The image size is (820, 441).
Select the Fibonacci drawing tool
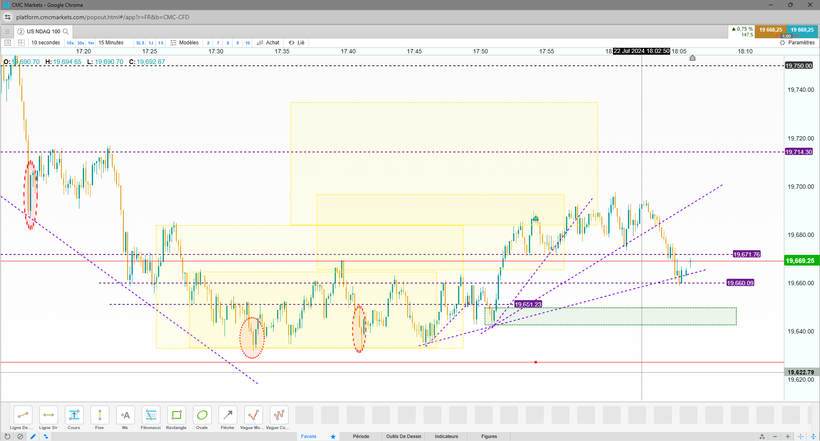pyautogui.click(x=151, y=418)
